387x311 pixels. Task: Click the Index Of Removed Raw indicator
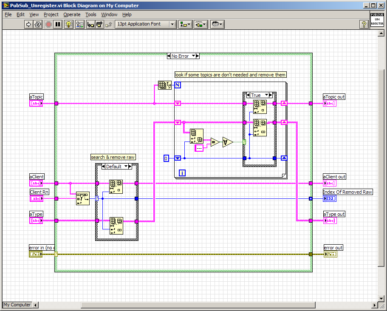tap(329, 198)
